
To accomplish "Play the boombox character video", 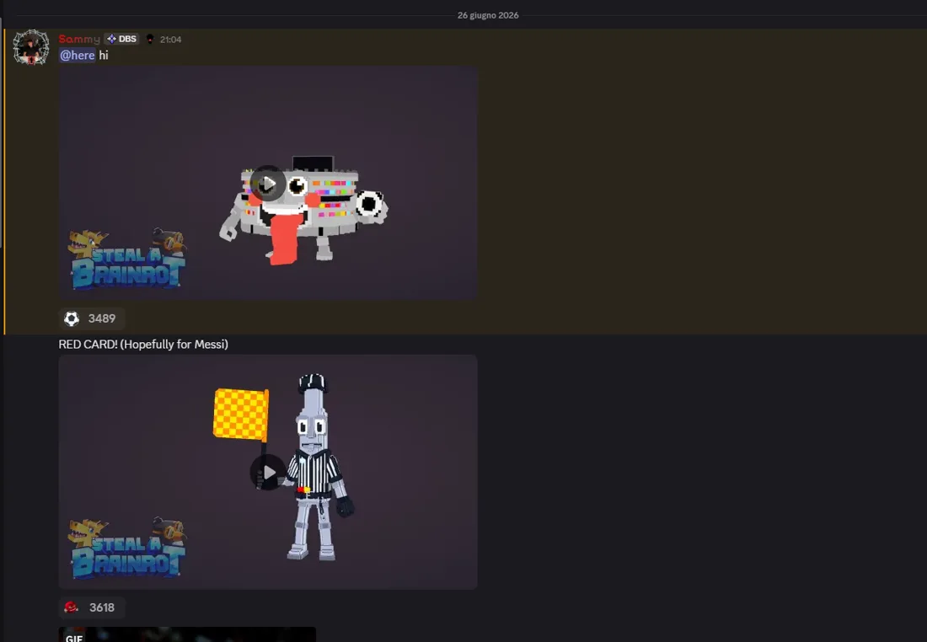I will click(268, 184).
